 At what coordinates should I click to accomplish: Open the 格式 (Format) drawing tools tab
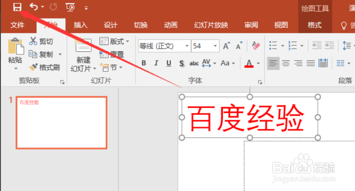[315, 25]
